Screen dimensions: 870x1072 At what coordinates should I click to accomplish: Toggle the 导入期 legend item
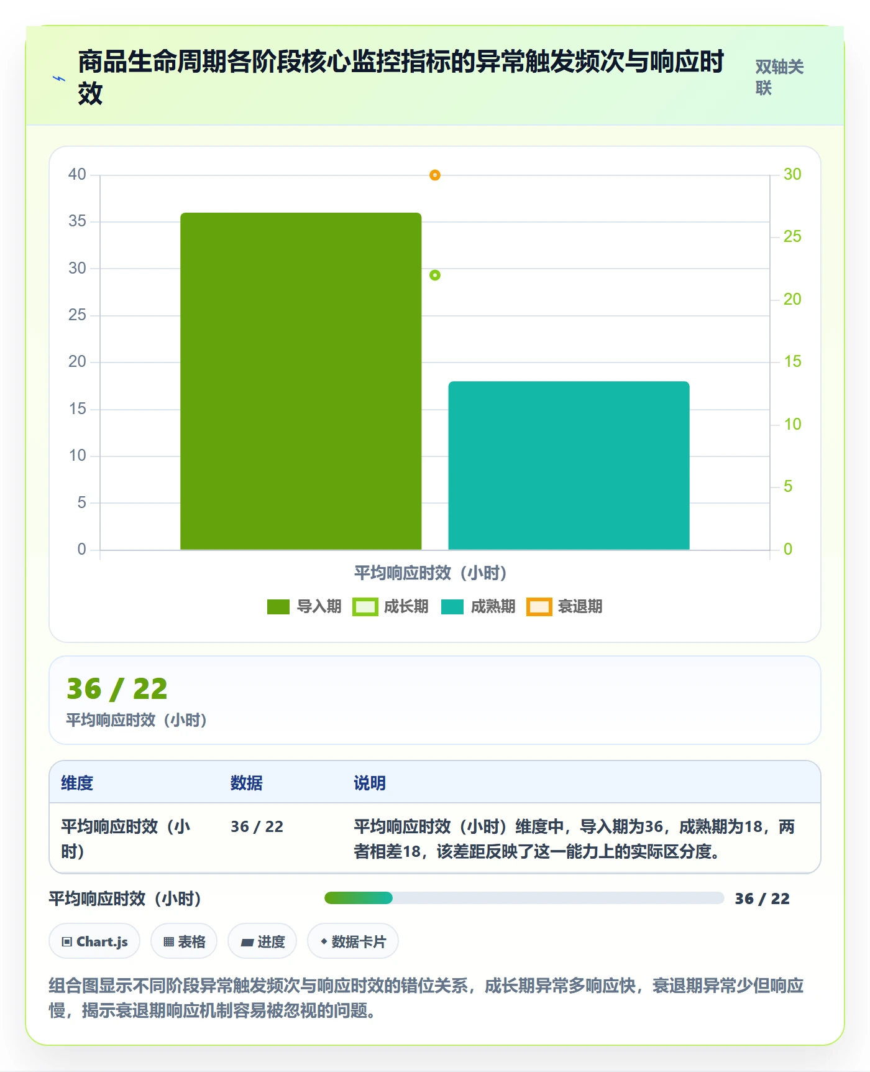tap(304, 606)
